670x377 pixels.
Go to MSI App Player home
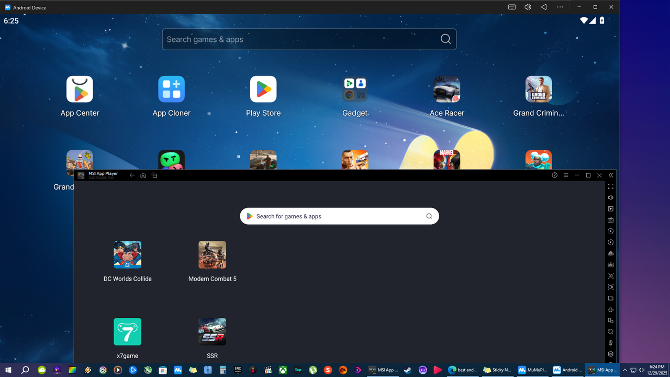coord(143,175)
